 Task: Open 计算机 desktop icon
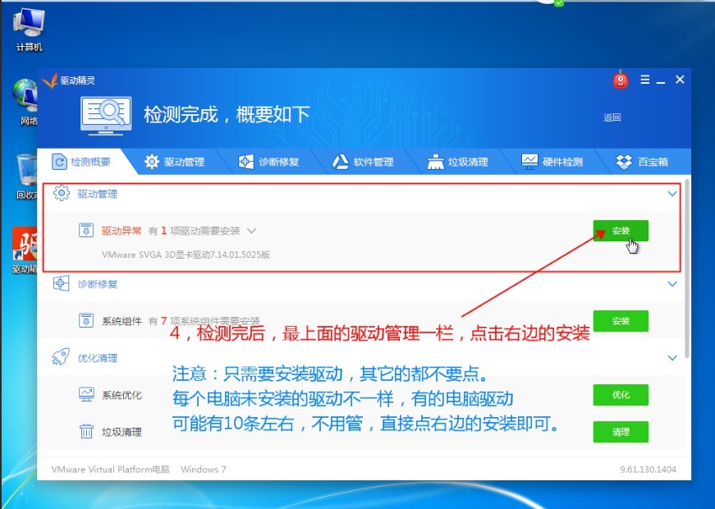29,30
